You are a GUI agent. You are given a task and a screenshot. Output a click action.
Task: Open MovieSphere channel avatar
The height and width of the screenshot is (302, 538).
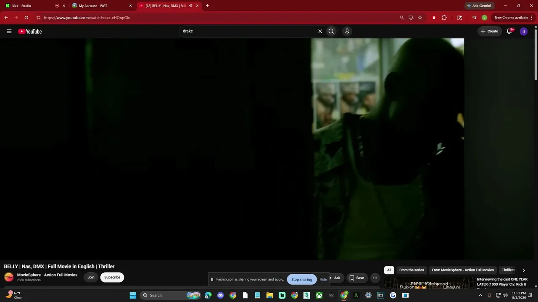[x=9, y=277]
